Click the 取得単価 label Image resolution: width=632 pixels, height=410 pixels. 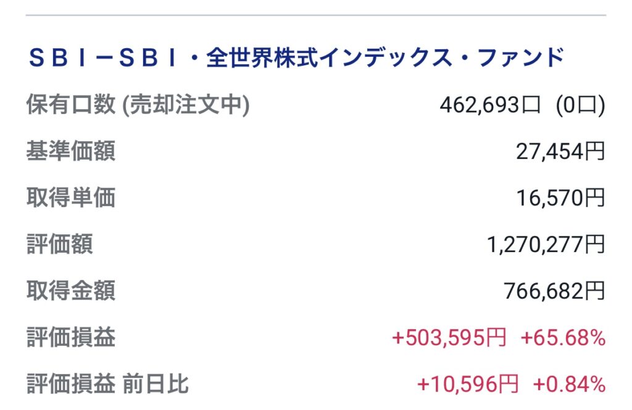click(71, 197)
